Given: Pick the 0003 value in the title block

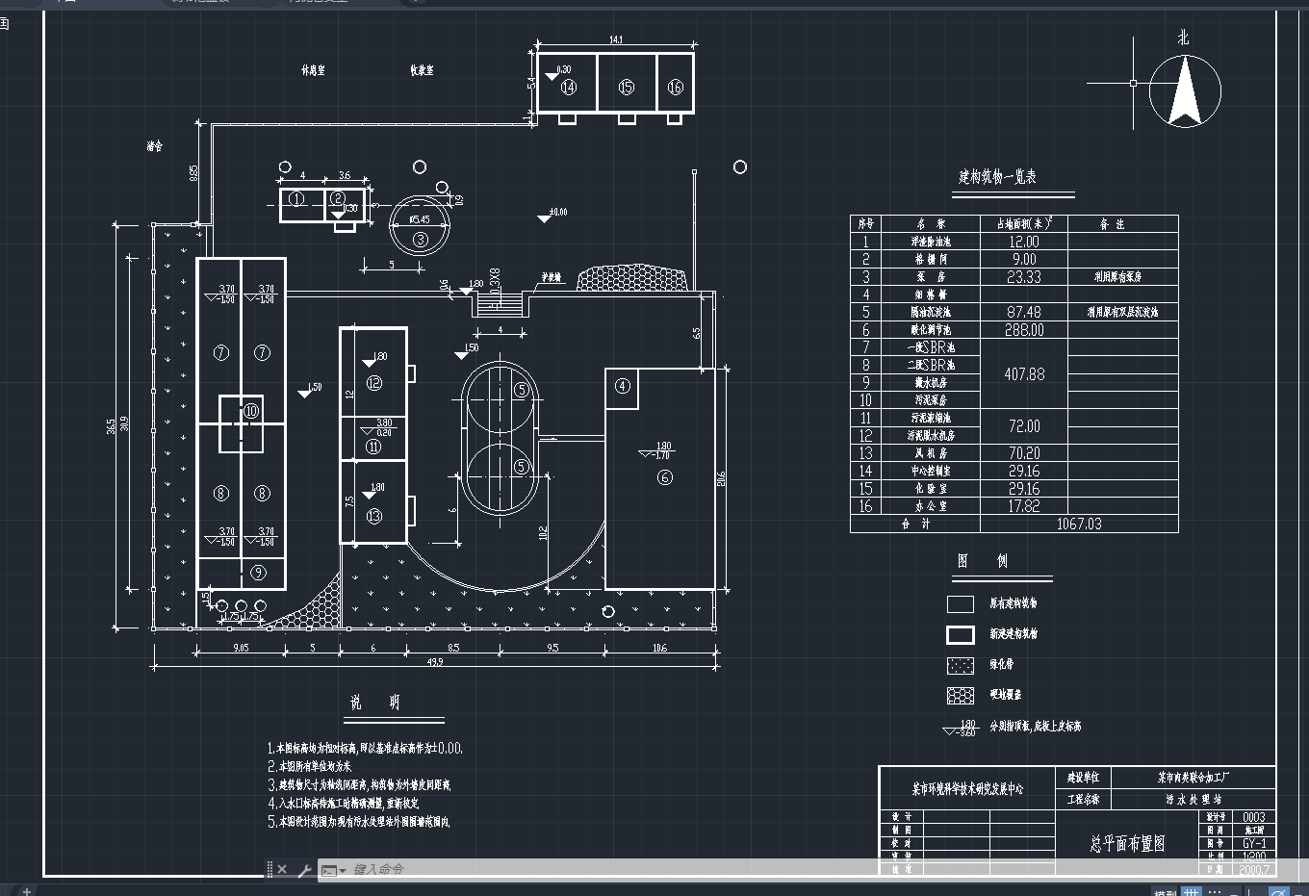Looking at the screenshot, I should click(x=1254, y=817).
